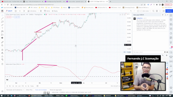Open the economic calendar in right sidebar
Image resolution: width=173 pixels, height=97 pixels.
point(171,38)
